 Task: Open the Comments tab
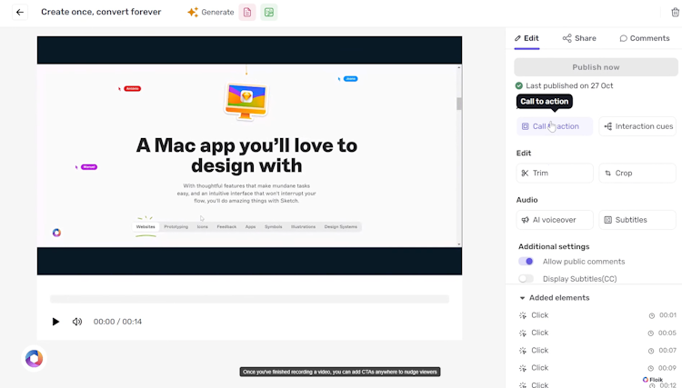click(x=644, y=38)
